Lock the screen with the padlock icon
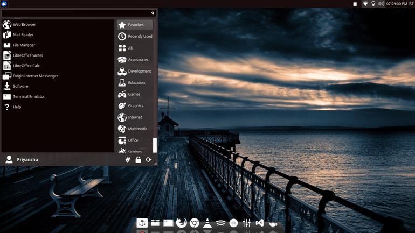415x233 pixels. click(138, 160)
